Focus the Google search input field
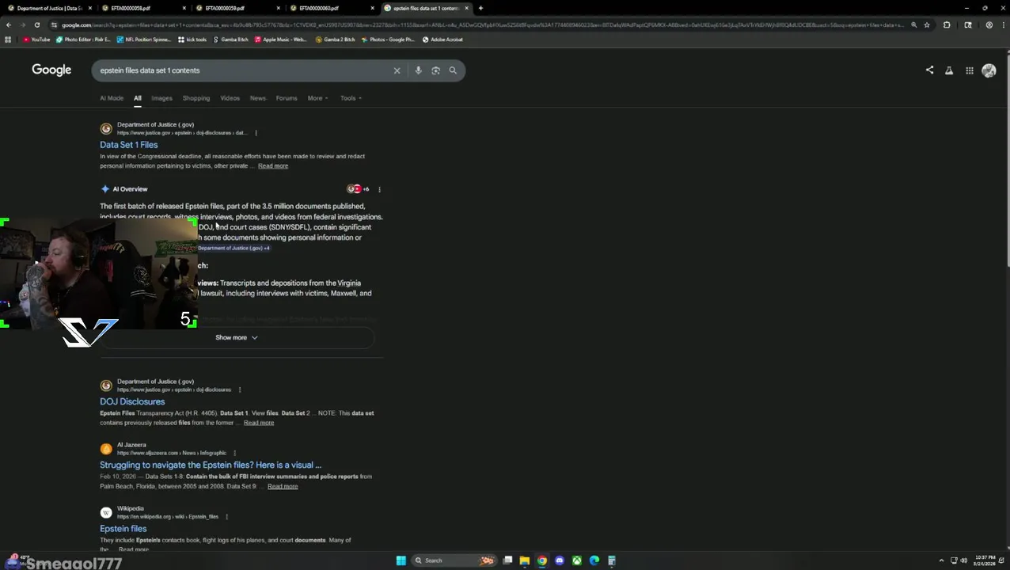The height and width of the screenshot is (570, 1010). coord(245,70)
